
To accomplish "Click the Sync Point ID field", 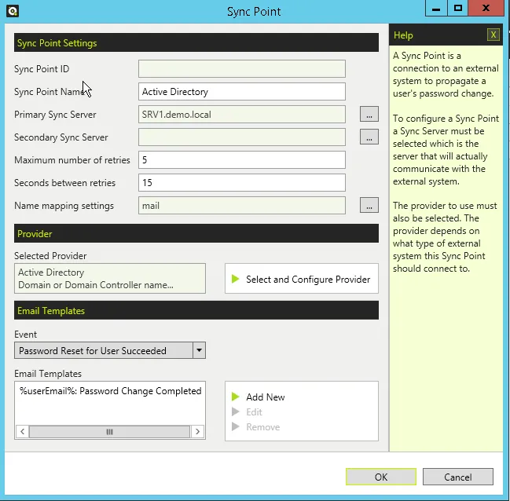I will click(242, 68).
